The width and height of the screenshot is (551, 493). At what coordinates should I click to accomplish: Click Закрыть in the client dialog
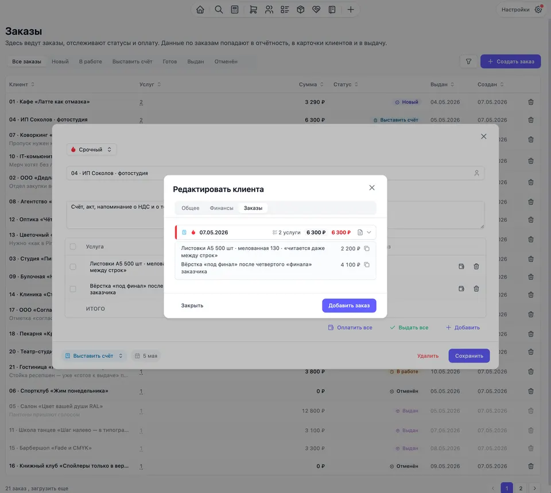192,306
